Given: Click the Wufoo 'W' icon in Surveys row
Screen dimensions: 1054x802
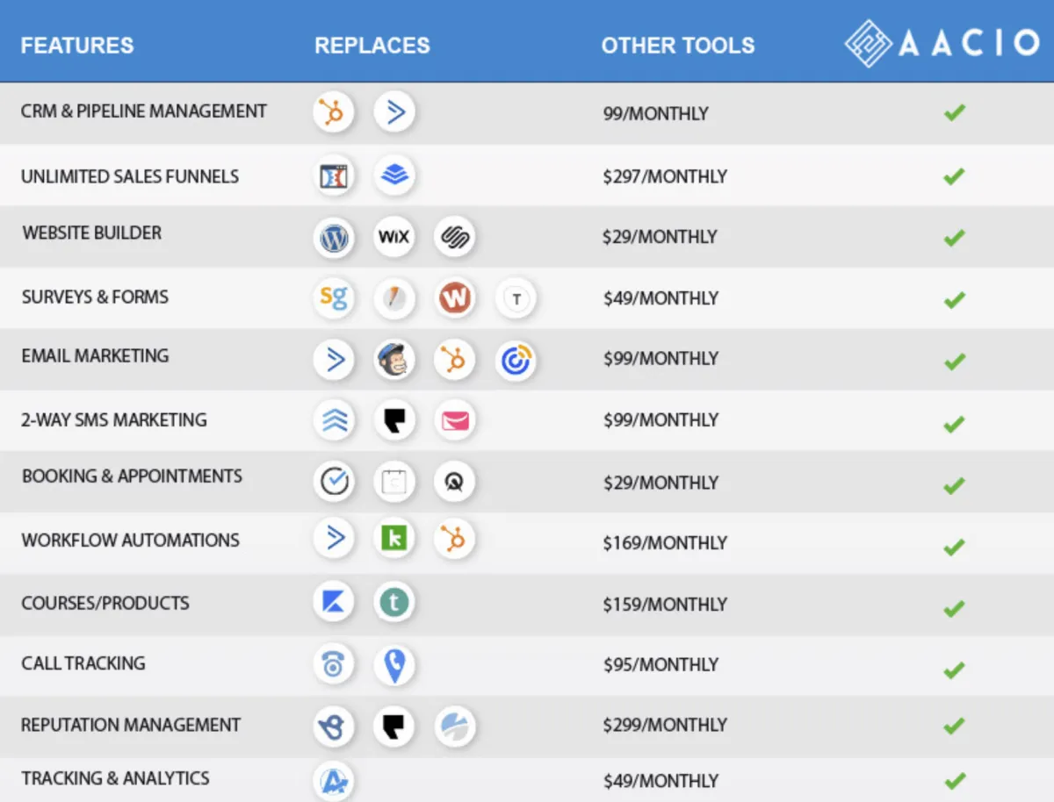Looking at the screenshot, I should (454, 298).
